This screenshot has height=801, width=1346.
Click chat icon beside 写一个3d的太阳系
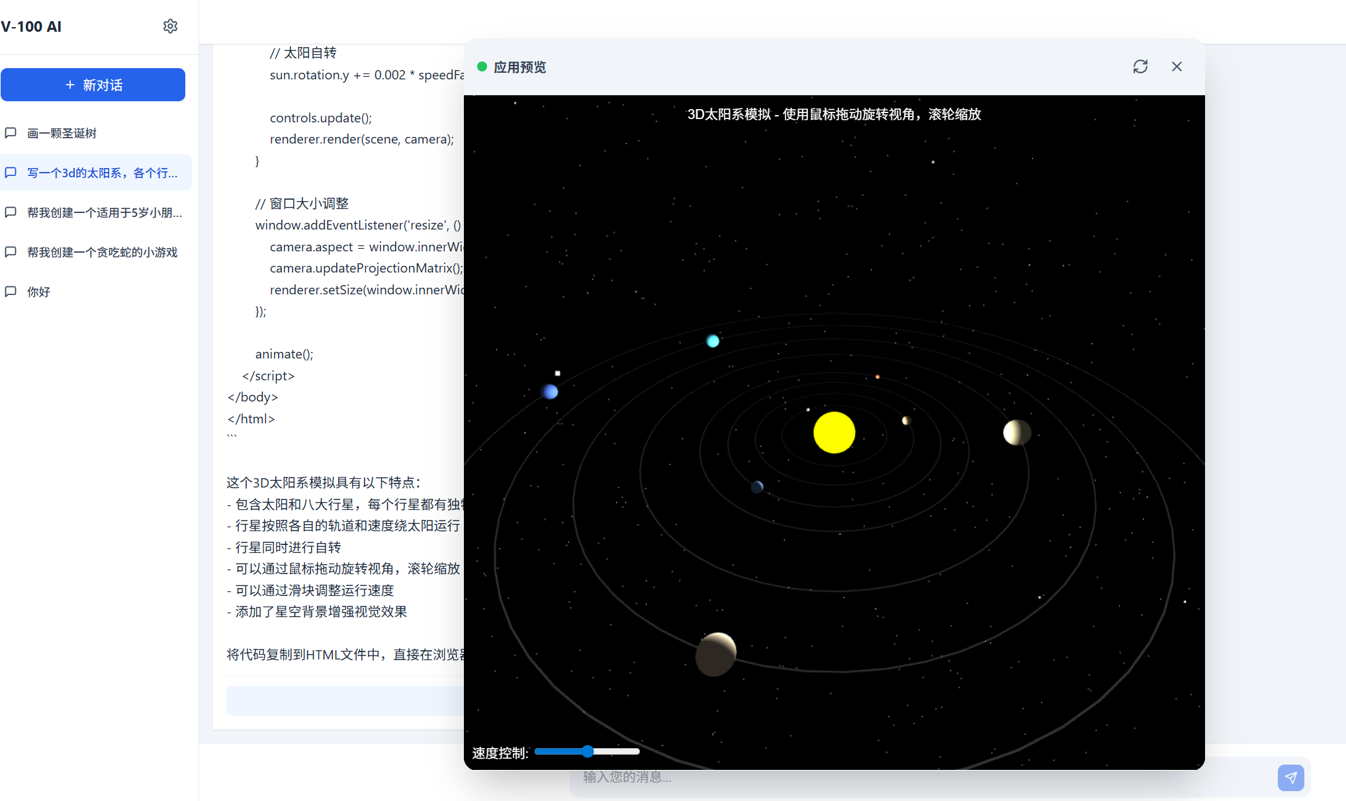(11, 173)
